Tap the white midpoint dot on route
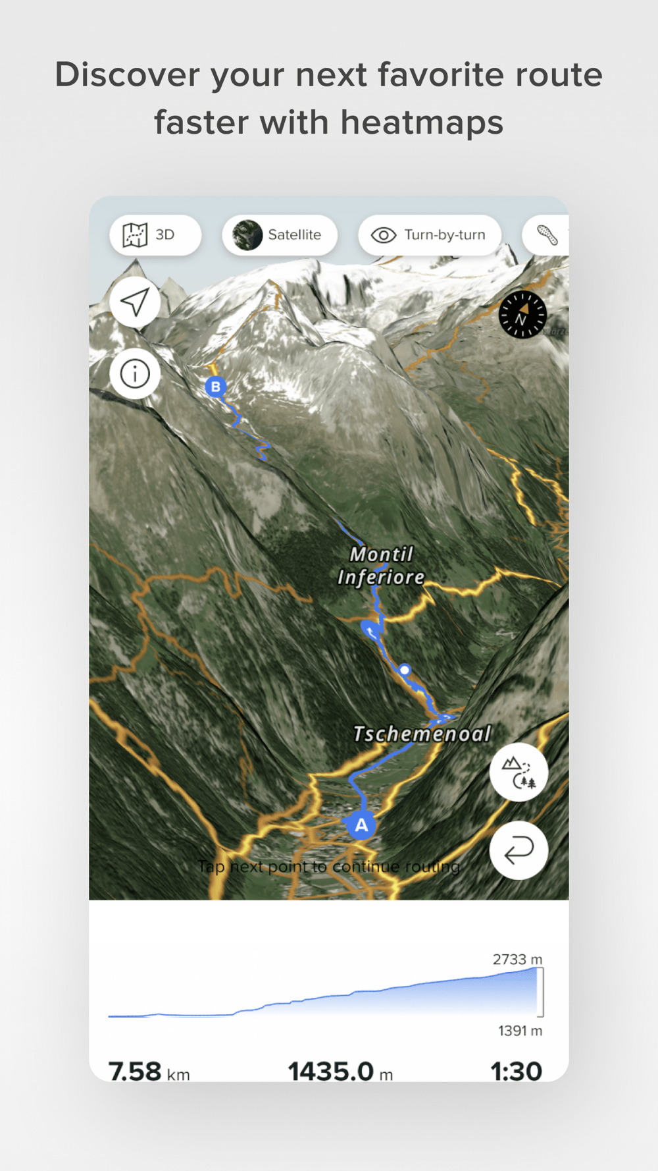The image size is (658, 1171). (x=405, y=670)
